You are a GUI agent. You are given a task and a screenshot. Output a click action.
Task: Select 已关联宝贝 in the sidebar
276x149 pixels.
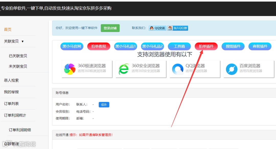18,56
